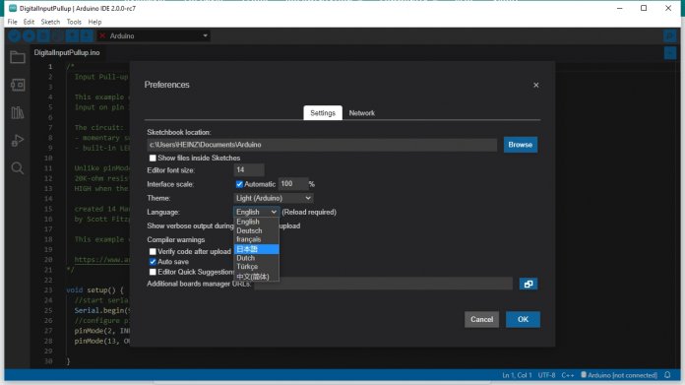685x385 pixels.
Task: Open the Debug sidebar panel icon
Action: (18, 140)
